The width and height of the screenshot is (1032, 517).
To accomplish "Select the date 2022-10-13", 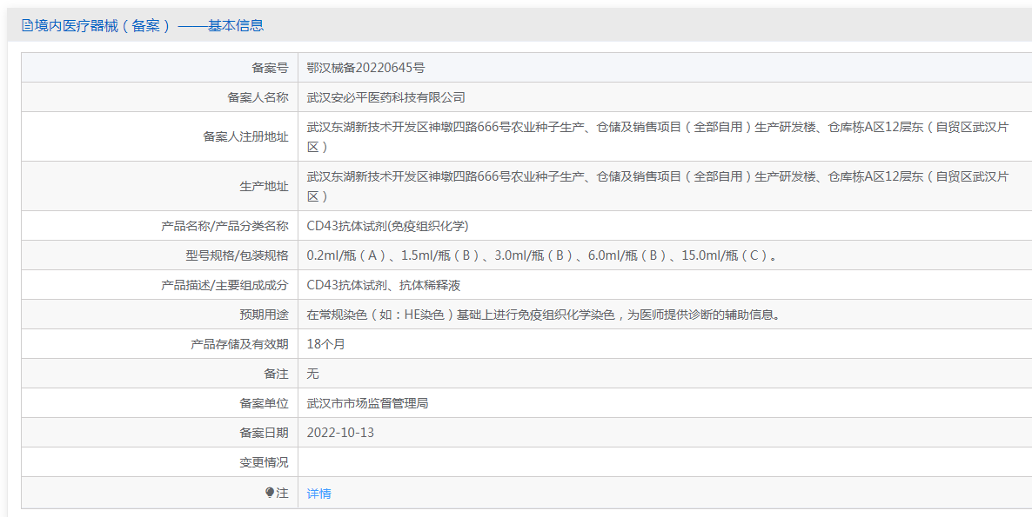I will coord(341,433).
